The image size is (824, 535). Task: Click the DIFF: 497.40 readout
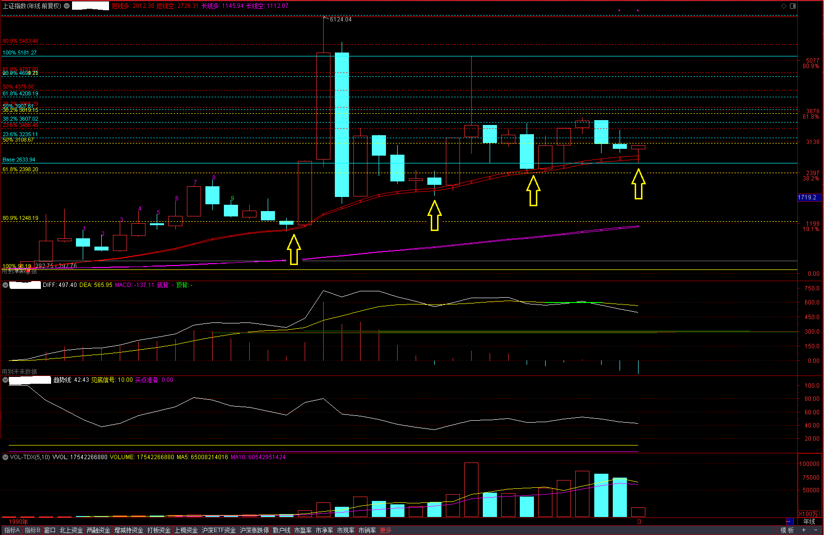click(x=60, y=285)
